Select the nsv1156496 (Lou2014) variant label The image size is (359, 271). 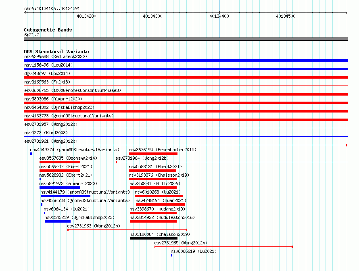[48, 65]
